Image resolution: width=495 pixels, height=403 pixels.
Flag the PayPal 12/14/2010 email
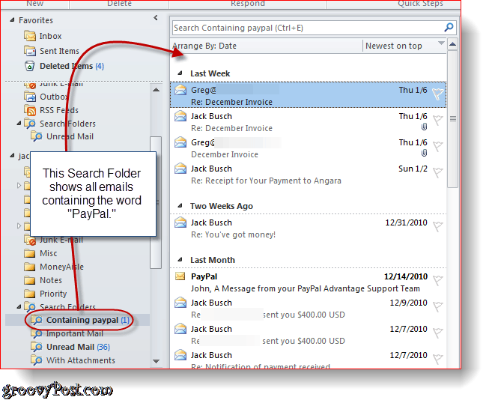(438, 280)
